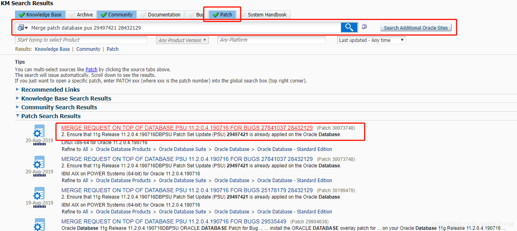This screenshot has width=517, height=231.
Task: Jump to Knowledge Base results link
Action: tap(52, 49)
